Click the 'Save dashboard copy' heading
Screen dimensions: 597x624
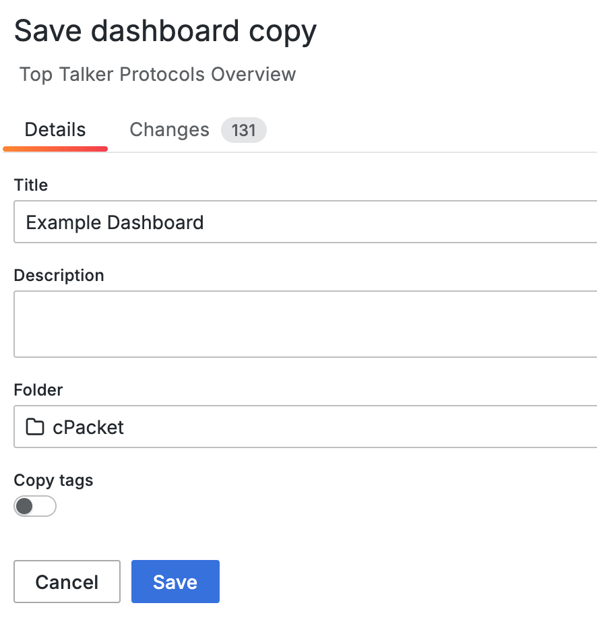pyautogui.click(x=165, y=32)
